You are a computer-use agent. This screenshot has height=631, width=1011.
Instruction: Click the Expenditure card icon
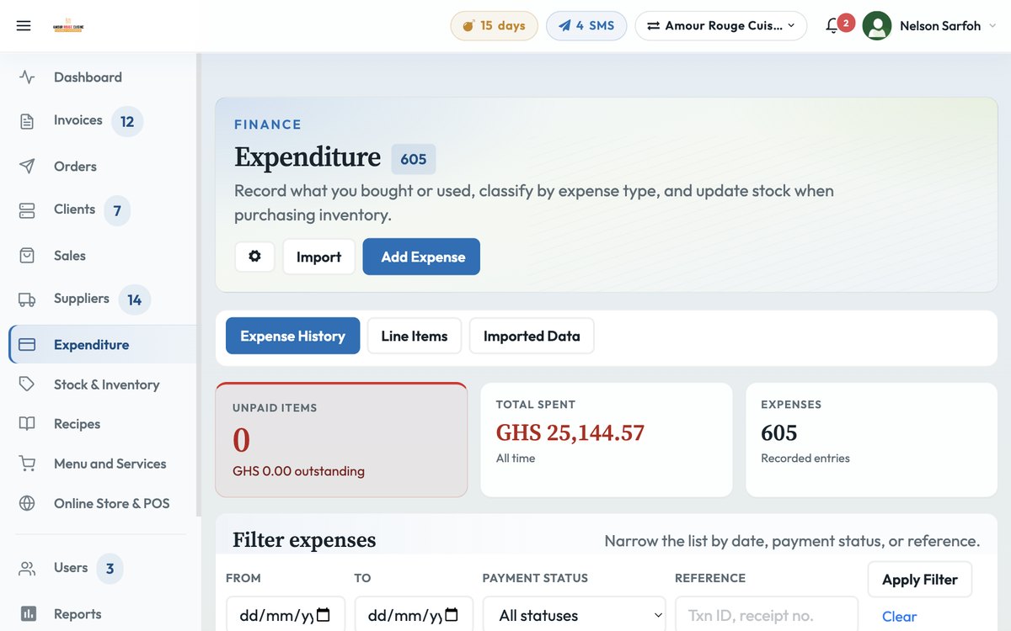[27, 345]
